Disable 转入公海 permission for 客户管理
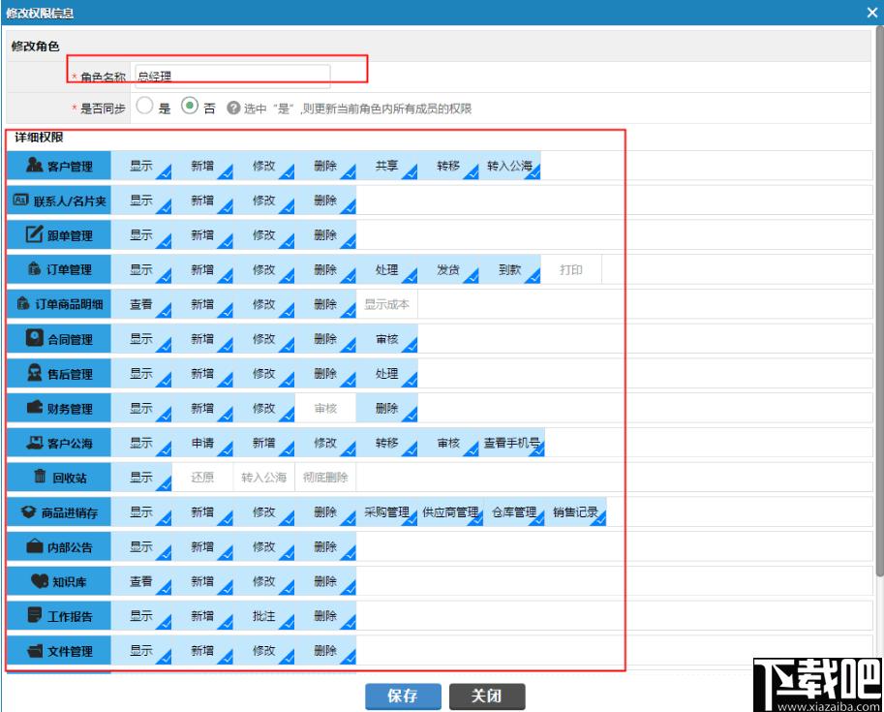Viewport: 884px width, 712px height. tap(509, 166)
